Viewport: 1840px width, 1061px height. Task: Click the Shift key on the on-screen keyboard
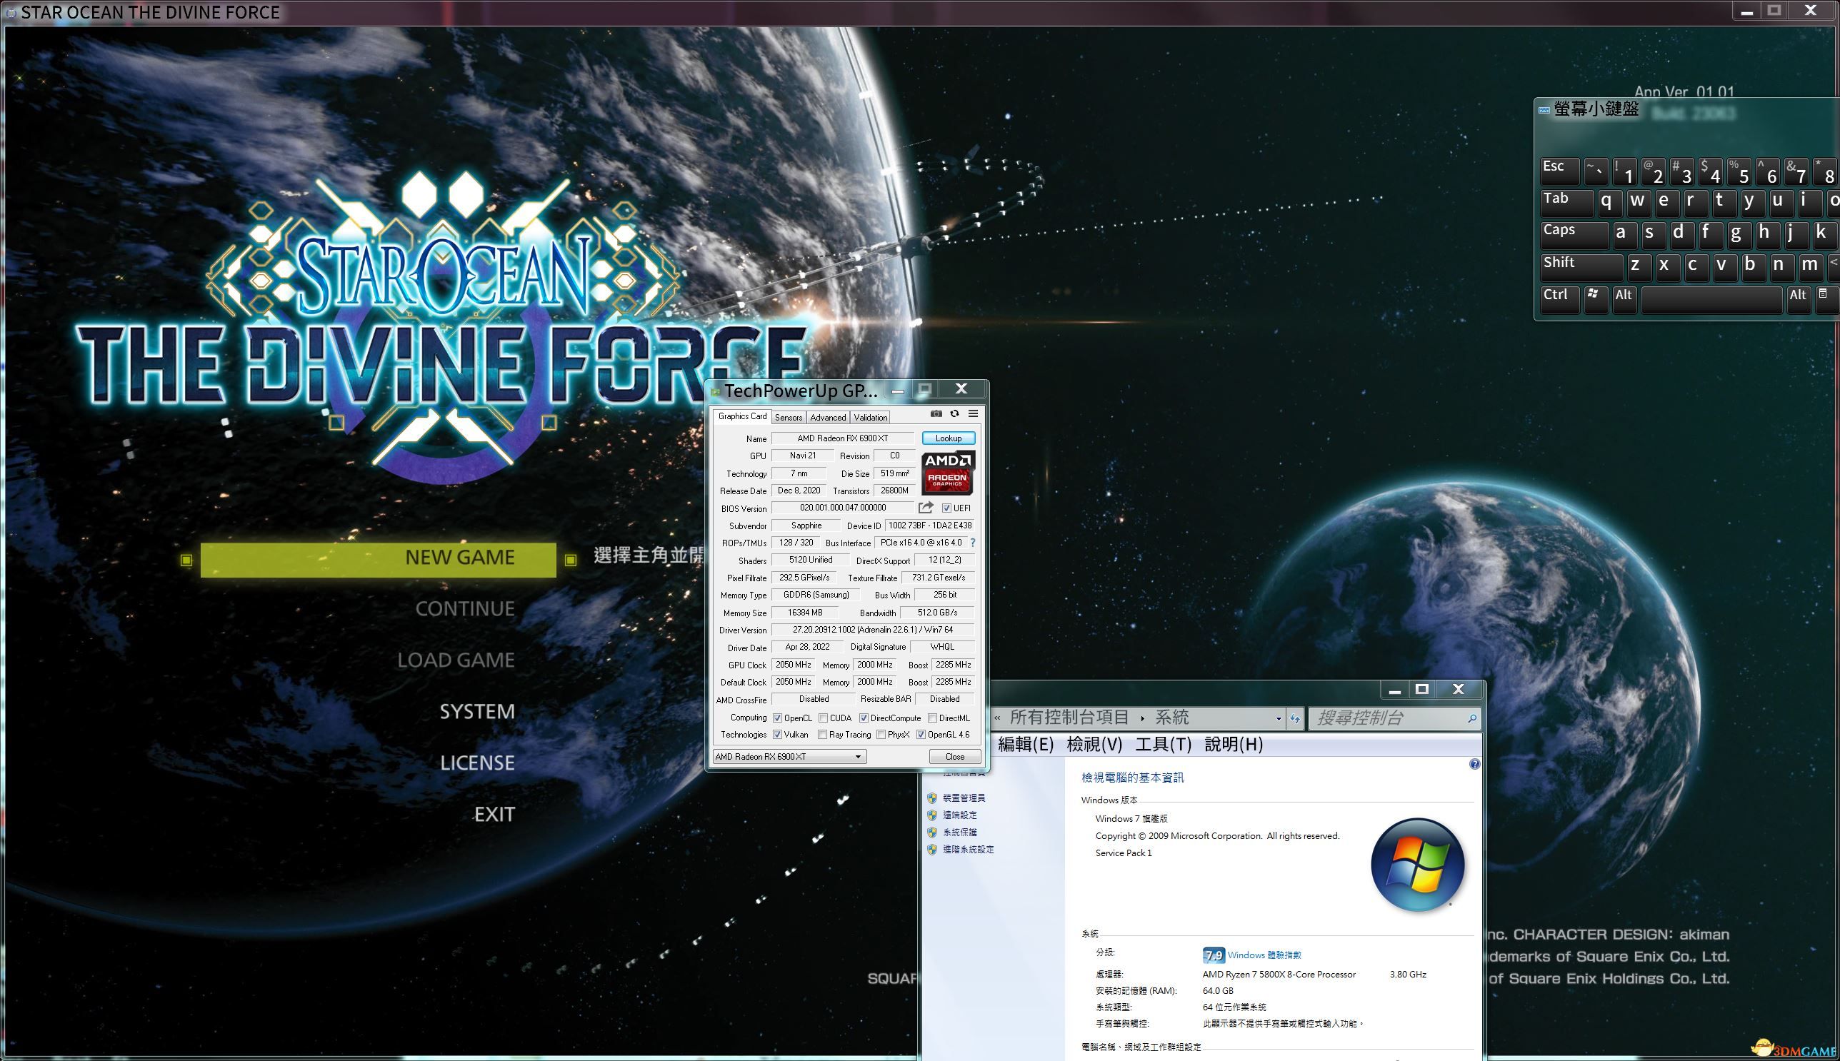1581,267
